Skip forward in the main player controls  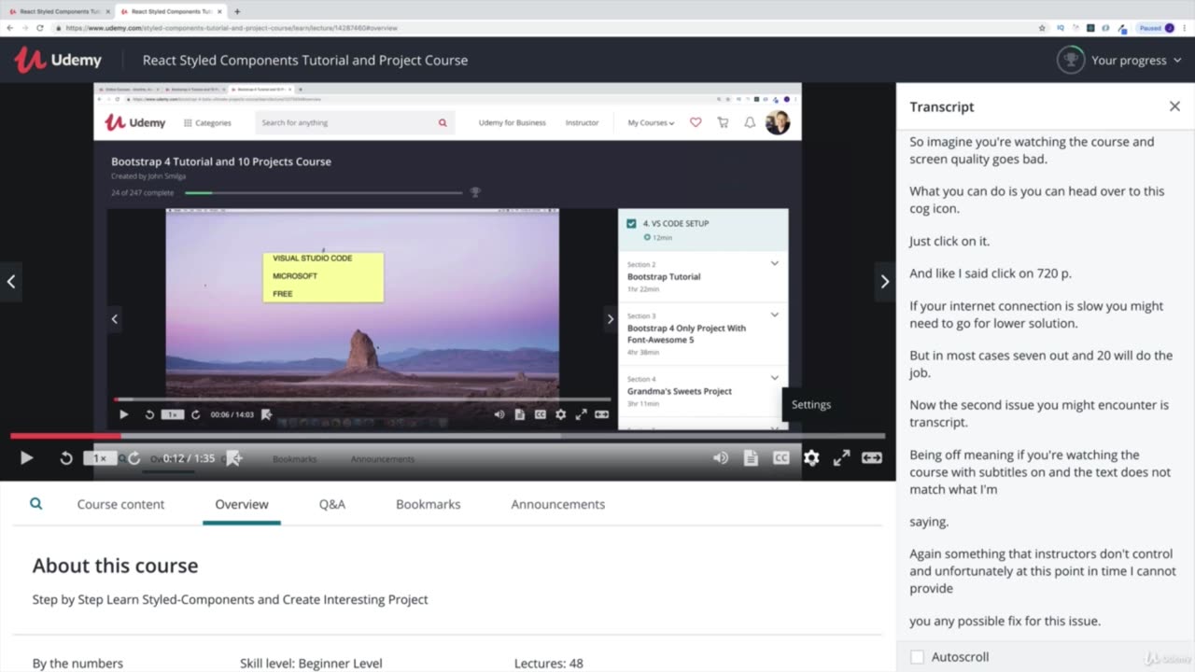pos(134,457)
